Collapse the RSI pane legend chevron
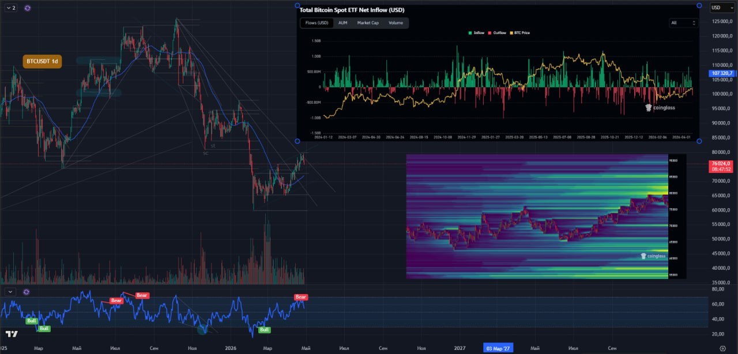The width and height of the screenshot is (738, 354). coord(10,292)
